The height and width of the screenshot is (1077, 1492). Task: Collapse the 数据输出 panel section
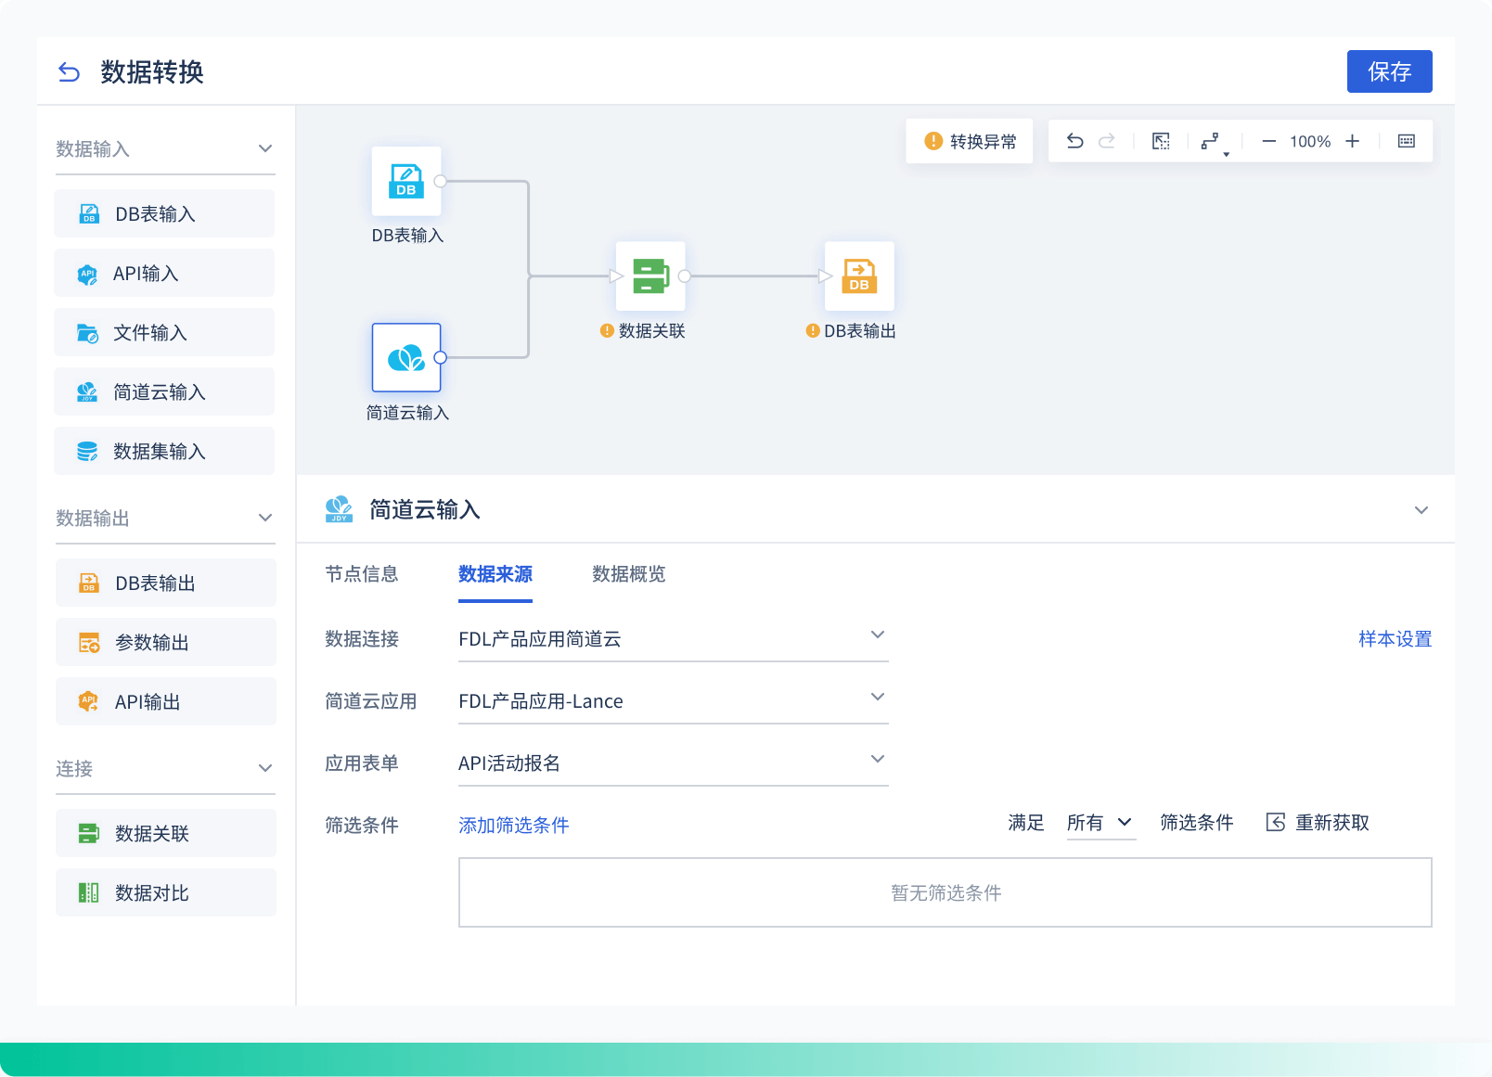(266, 518)
